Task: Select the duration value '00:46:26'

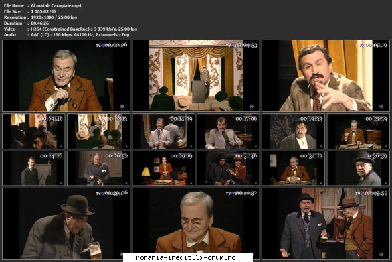Action: [39, 23]
